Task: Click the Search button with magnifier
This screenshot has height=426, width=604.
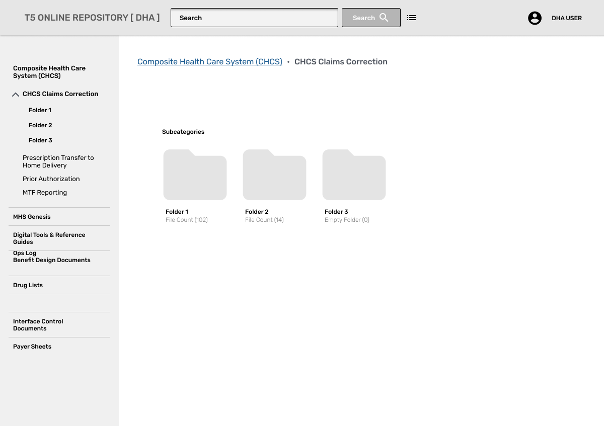Action: [x=371, y=18]
